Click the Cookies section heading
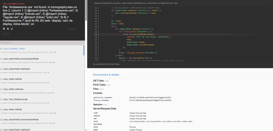 point(98,93)
